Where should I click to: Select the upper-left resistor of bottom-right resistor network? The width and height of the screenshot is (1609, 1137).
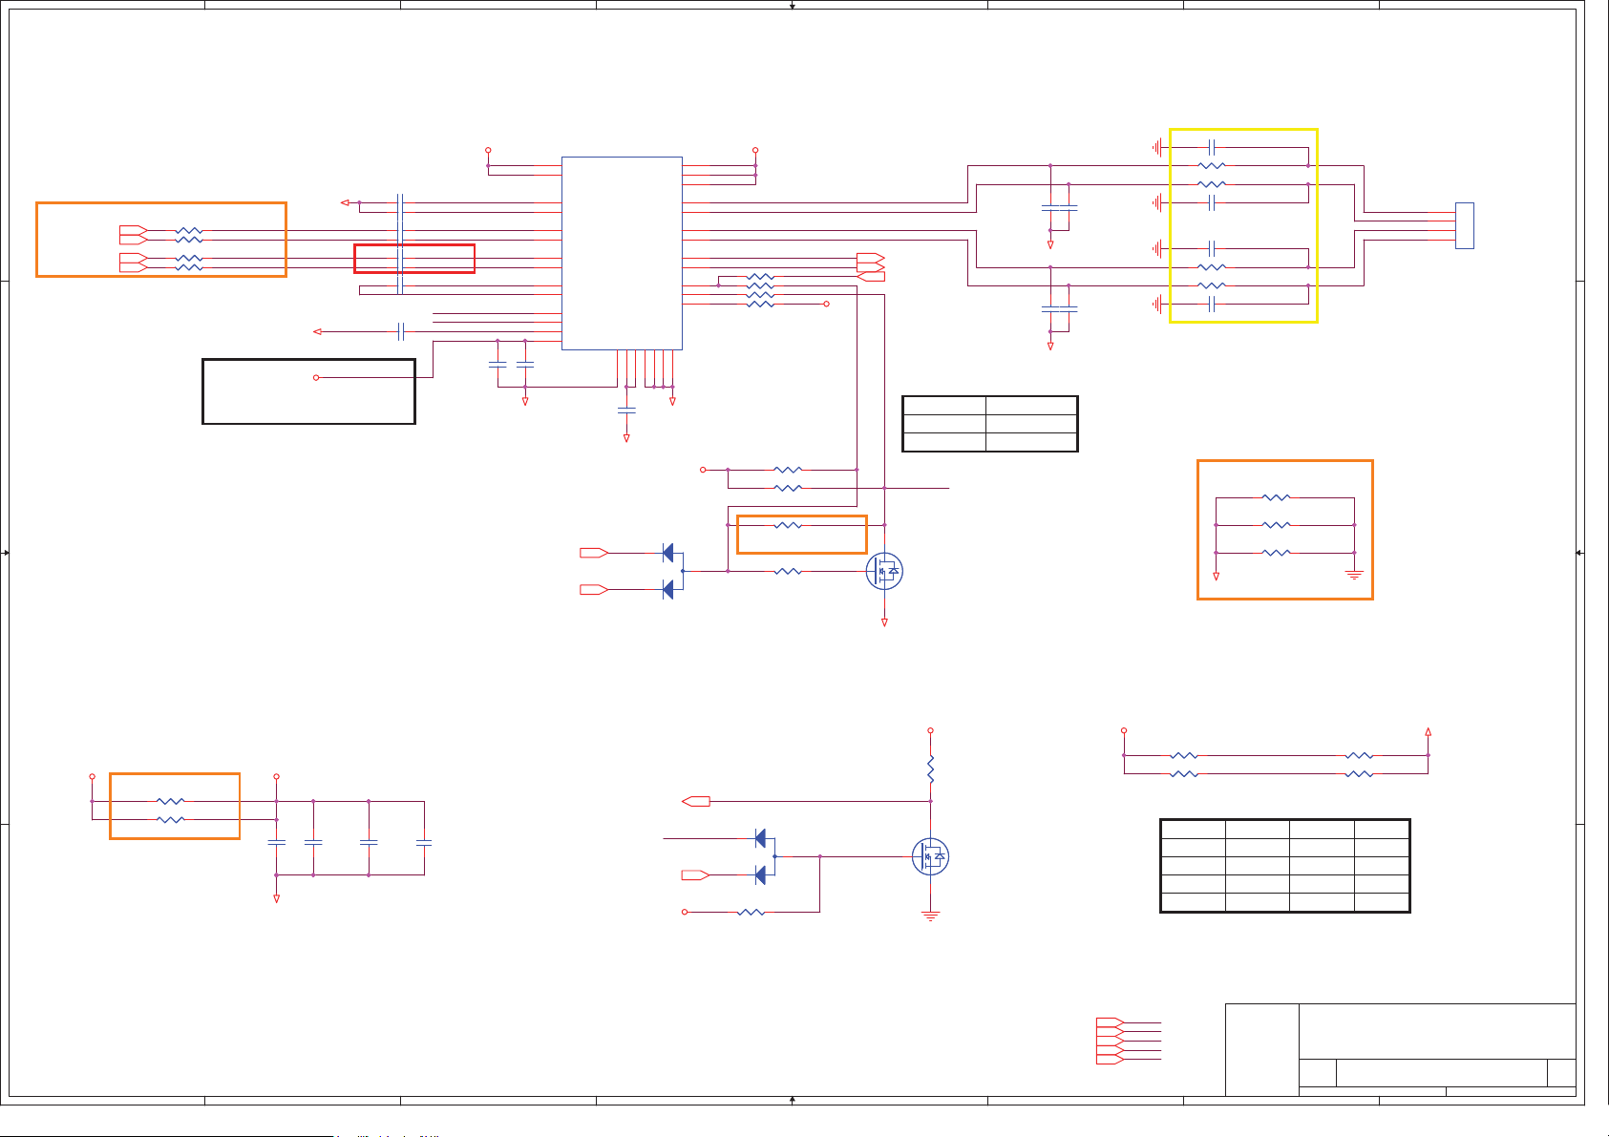point(1184,755)
